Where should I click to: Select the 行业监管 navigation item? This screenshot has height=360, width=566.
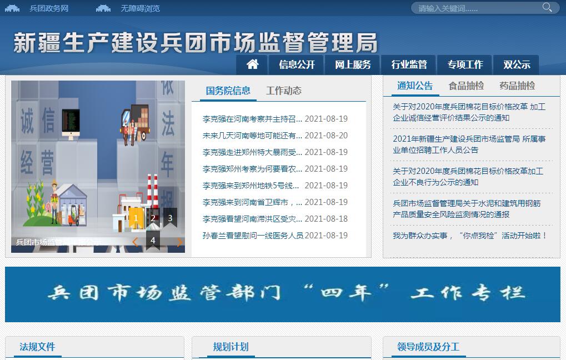(409, 64)
